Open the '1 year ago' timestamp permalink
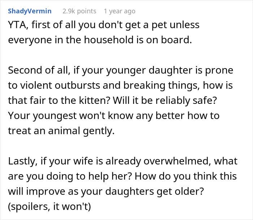 pyautogui.click(x=120, y=11)
